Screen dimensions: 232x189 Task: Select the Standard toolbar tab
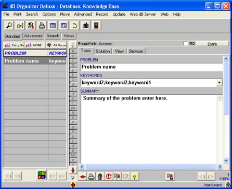point(12,36)
